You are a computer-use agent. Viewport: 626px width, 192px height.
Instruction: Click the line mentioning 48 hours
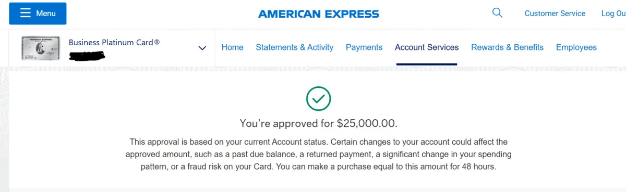coord(318,168)
